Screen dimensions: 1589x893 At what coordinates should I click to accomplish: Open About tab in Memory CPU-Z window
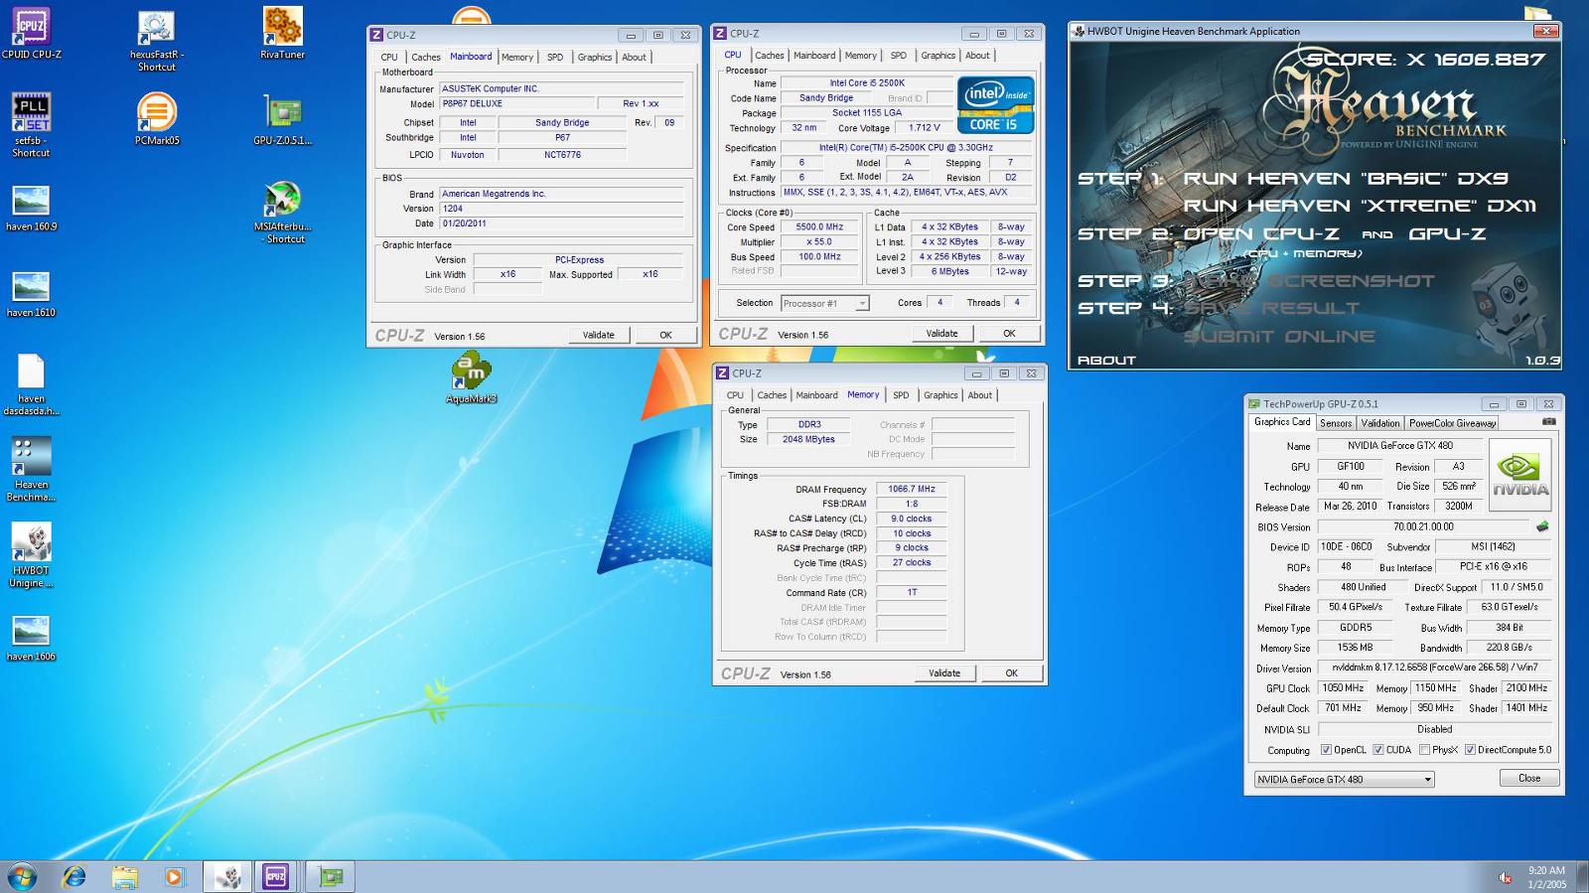click(980, 395)
